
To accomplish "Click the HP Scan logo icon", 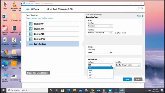I will tap(28, 9).
